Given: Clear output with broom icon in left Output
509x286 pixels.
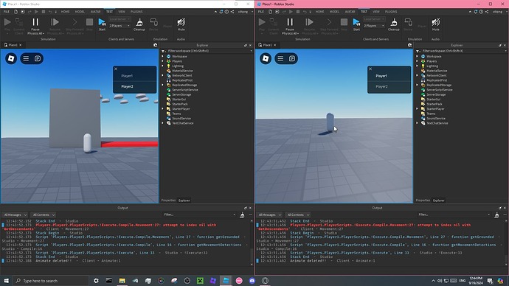Looking at the screenshot, I should (242, 215).
